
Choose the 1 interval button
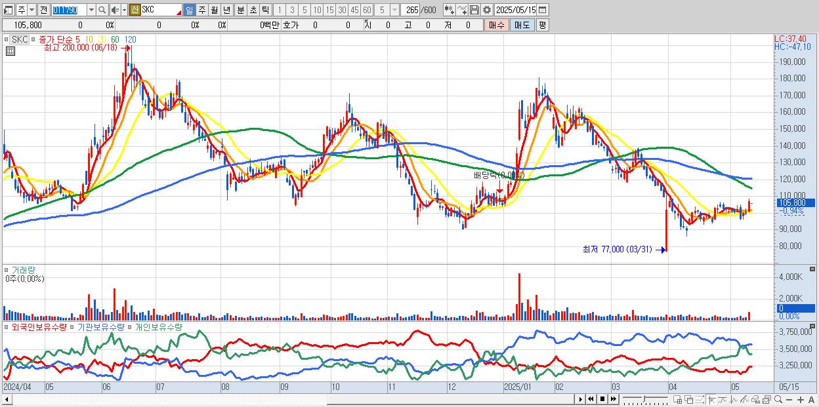[x=280, y=10]
